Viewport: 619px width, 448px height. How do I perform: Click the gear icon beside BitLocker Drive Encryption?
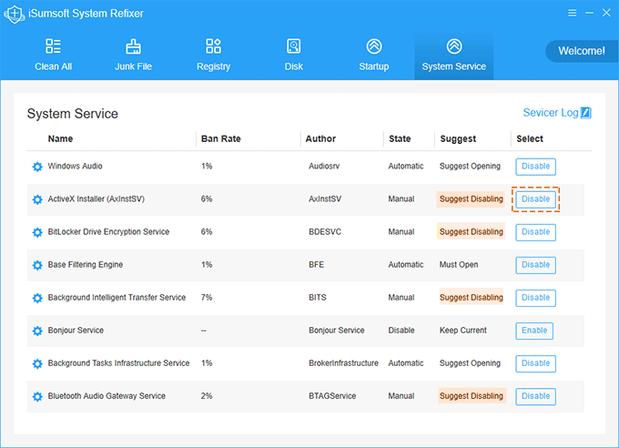point(37,232)
